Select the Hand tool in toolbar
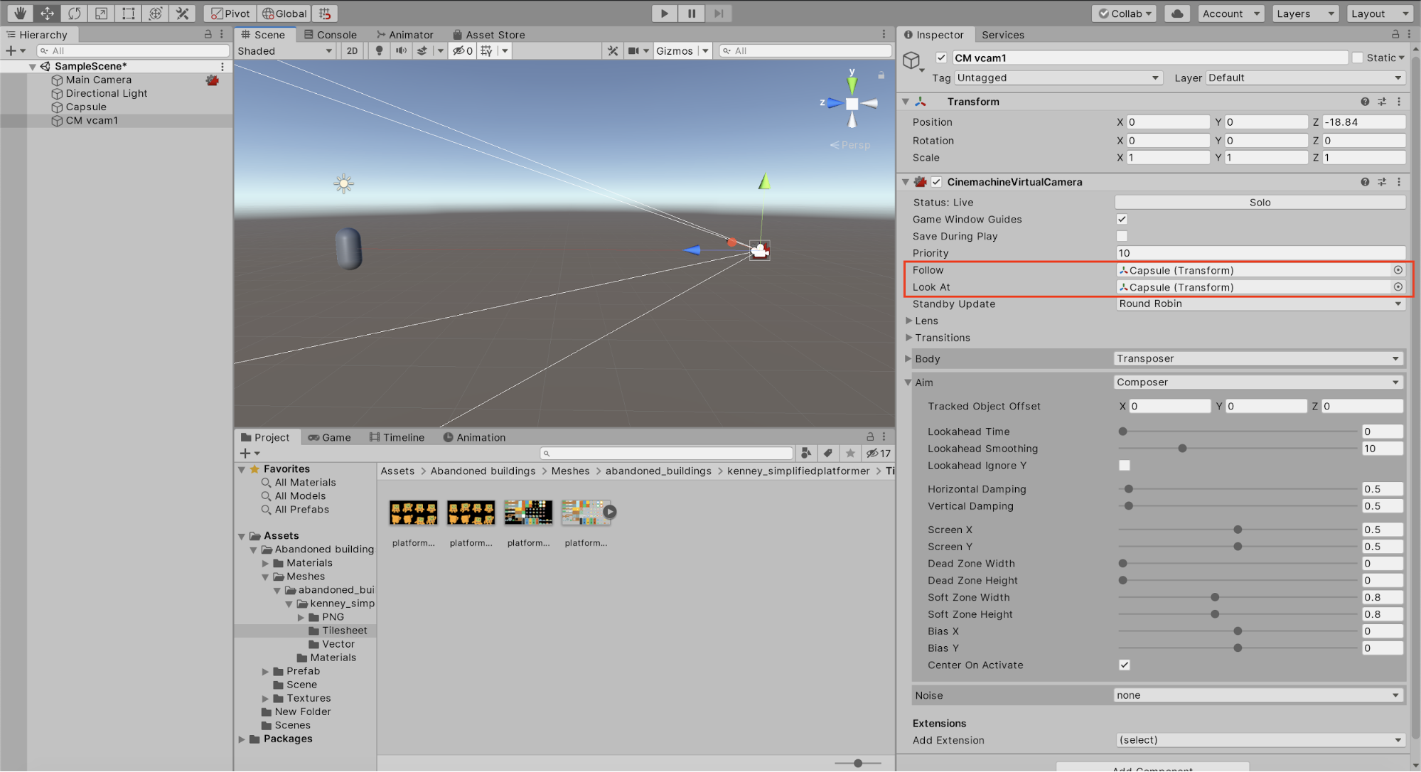 click(20, 13)
